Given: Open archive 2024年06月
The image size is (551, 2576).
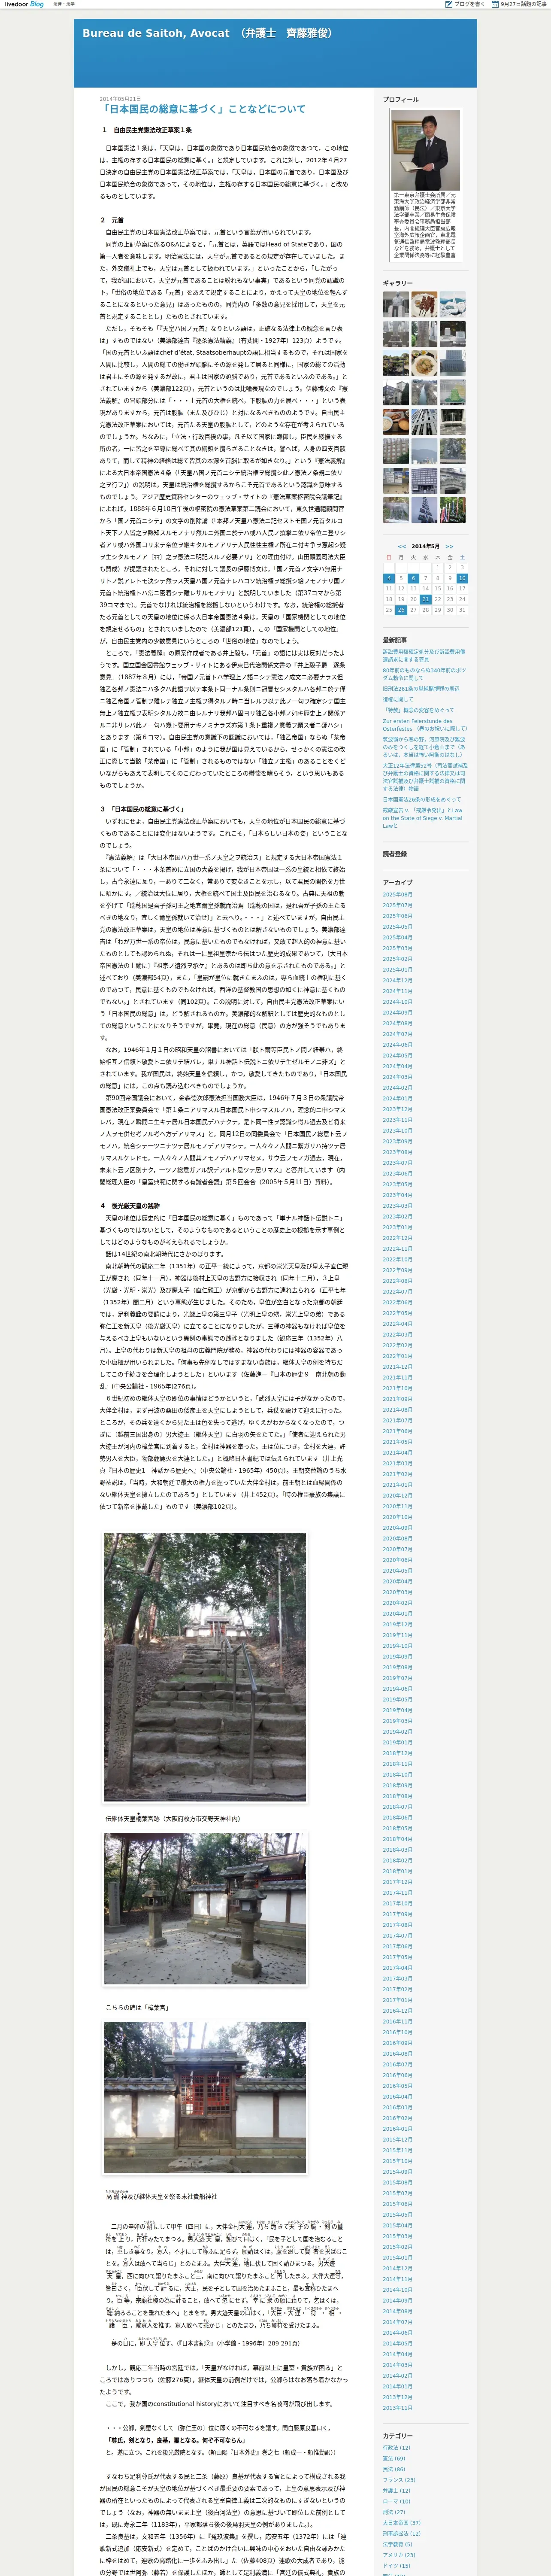Looking at the screenshot, I should click(397, 1044).
